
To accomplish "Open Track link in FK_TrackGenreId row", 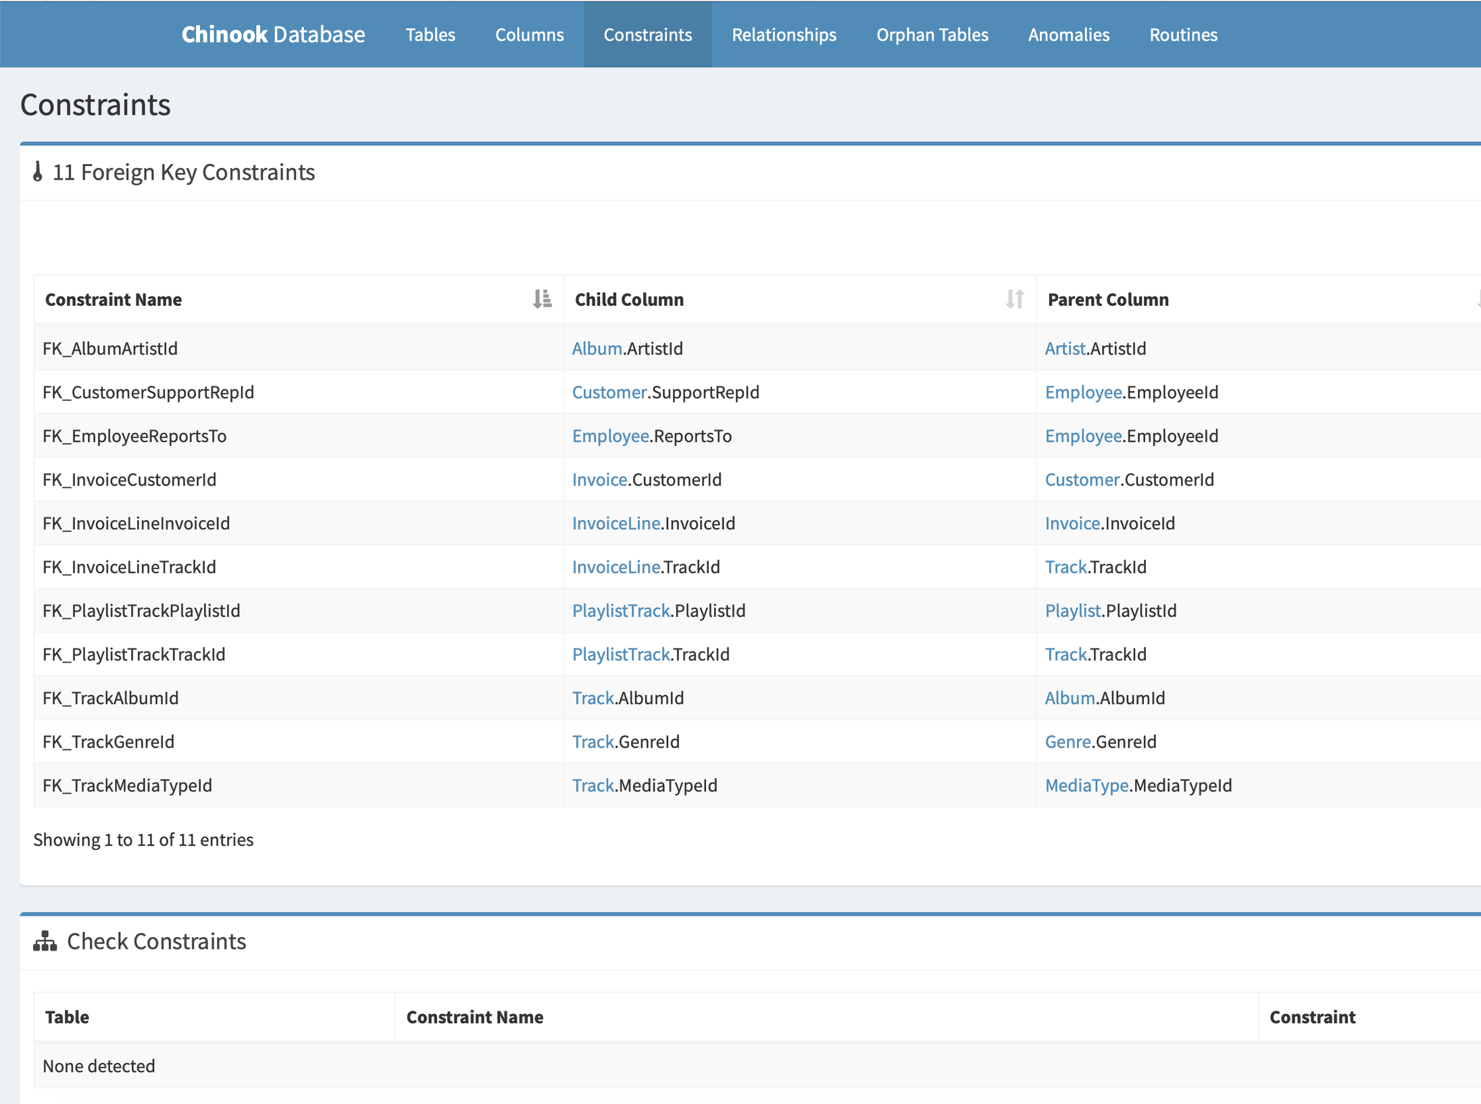I will (x=593, y=741).
